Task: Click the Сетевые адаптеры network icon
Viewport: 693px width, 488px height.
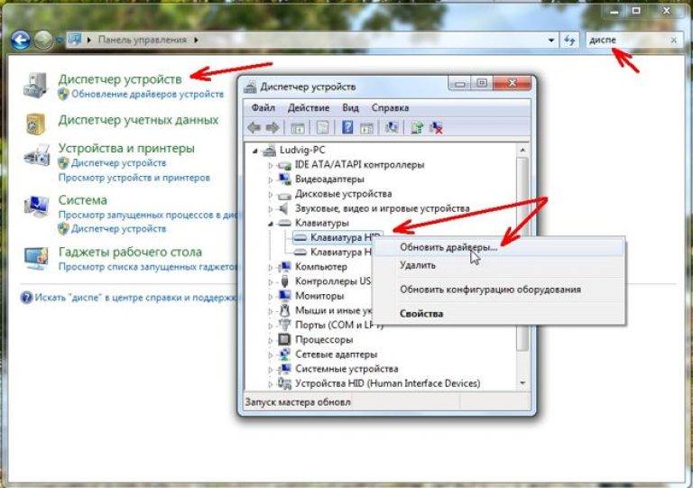Action: [x=284, y=354]
